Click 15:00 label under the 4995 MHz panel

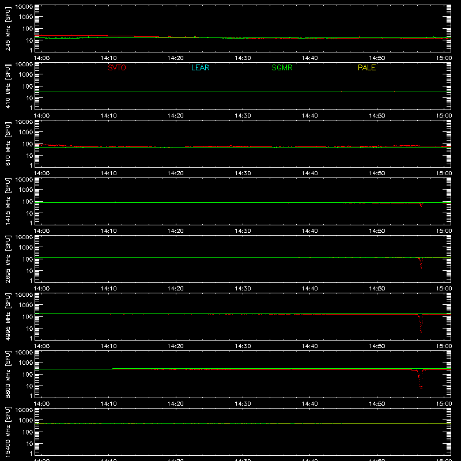[444, 346]
